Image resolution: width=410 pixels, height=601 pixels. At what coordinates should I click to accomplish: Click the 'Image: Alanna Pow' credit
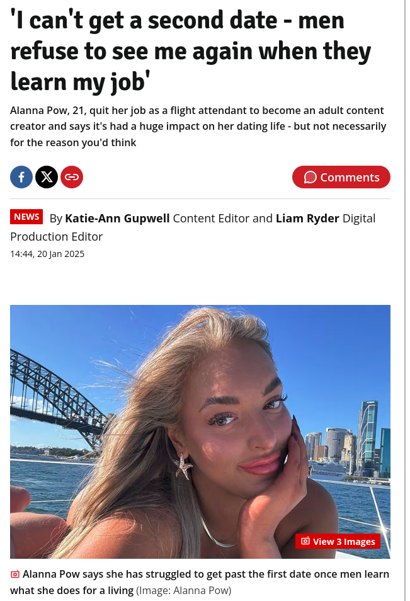pos(184,590)
